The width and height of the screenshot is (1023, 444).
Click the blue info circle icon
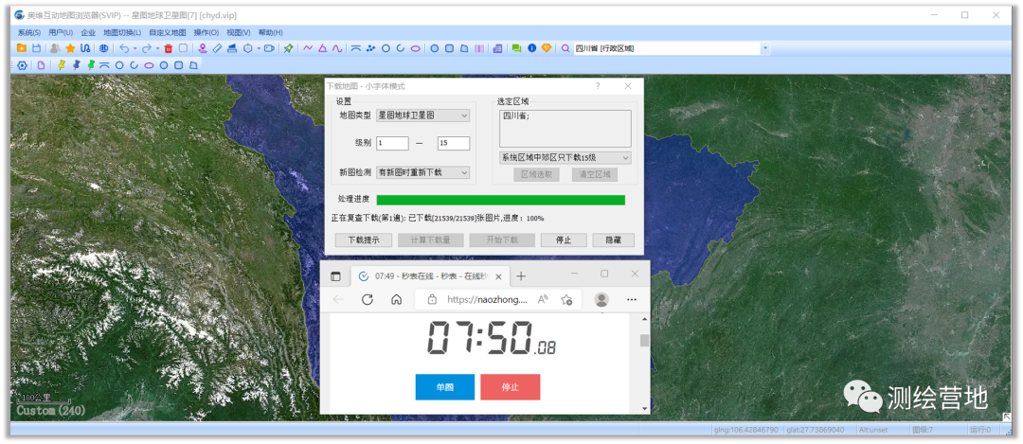coord(531,47)
